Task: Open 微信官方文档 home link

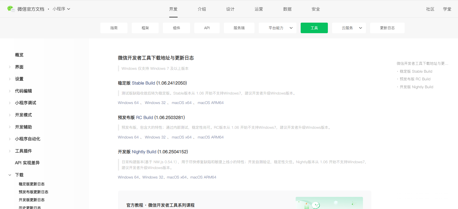Action: 31,9
